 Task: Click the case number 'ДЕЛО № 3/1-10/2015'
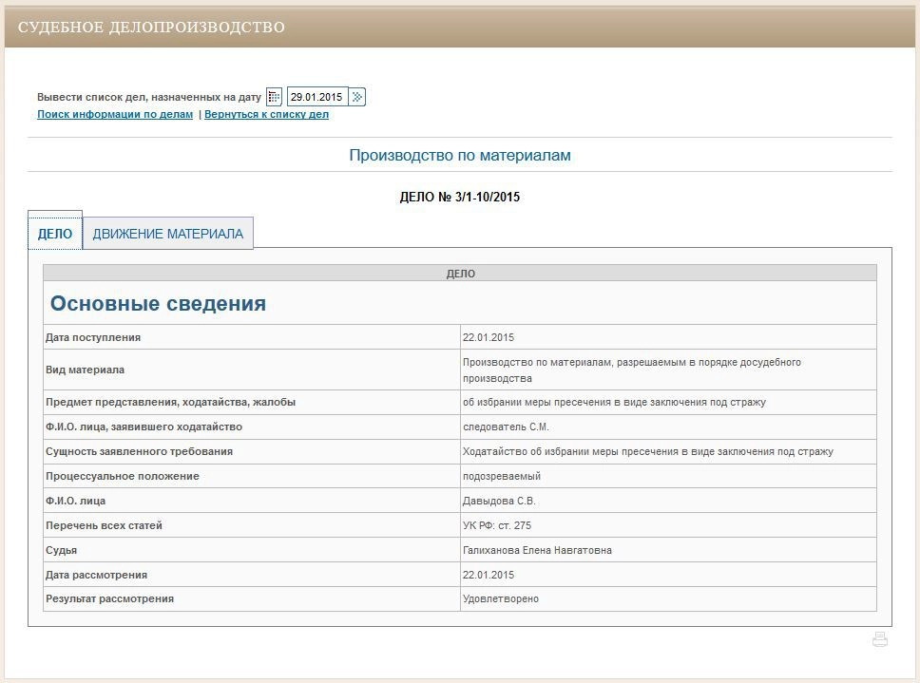(460, 198)
